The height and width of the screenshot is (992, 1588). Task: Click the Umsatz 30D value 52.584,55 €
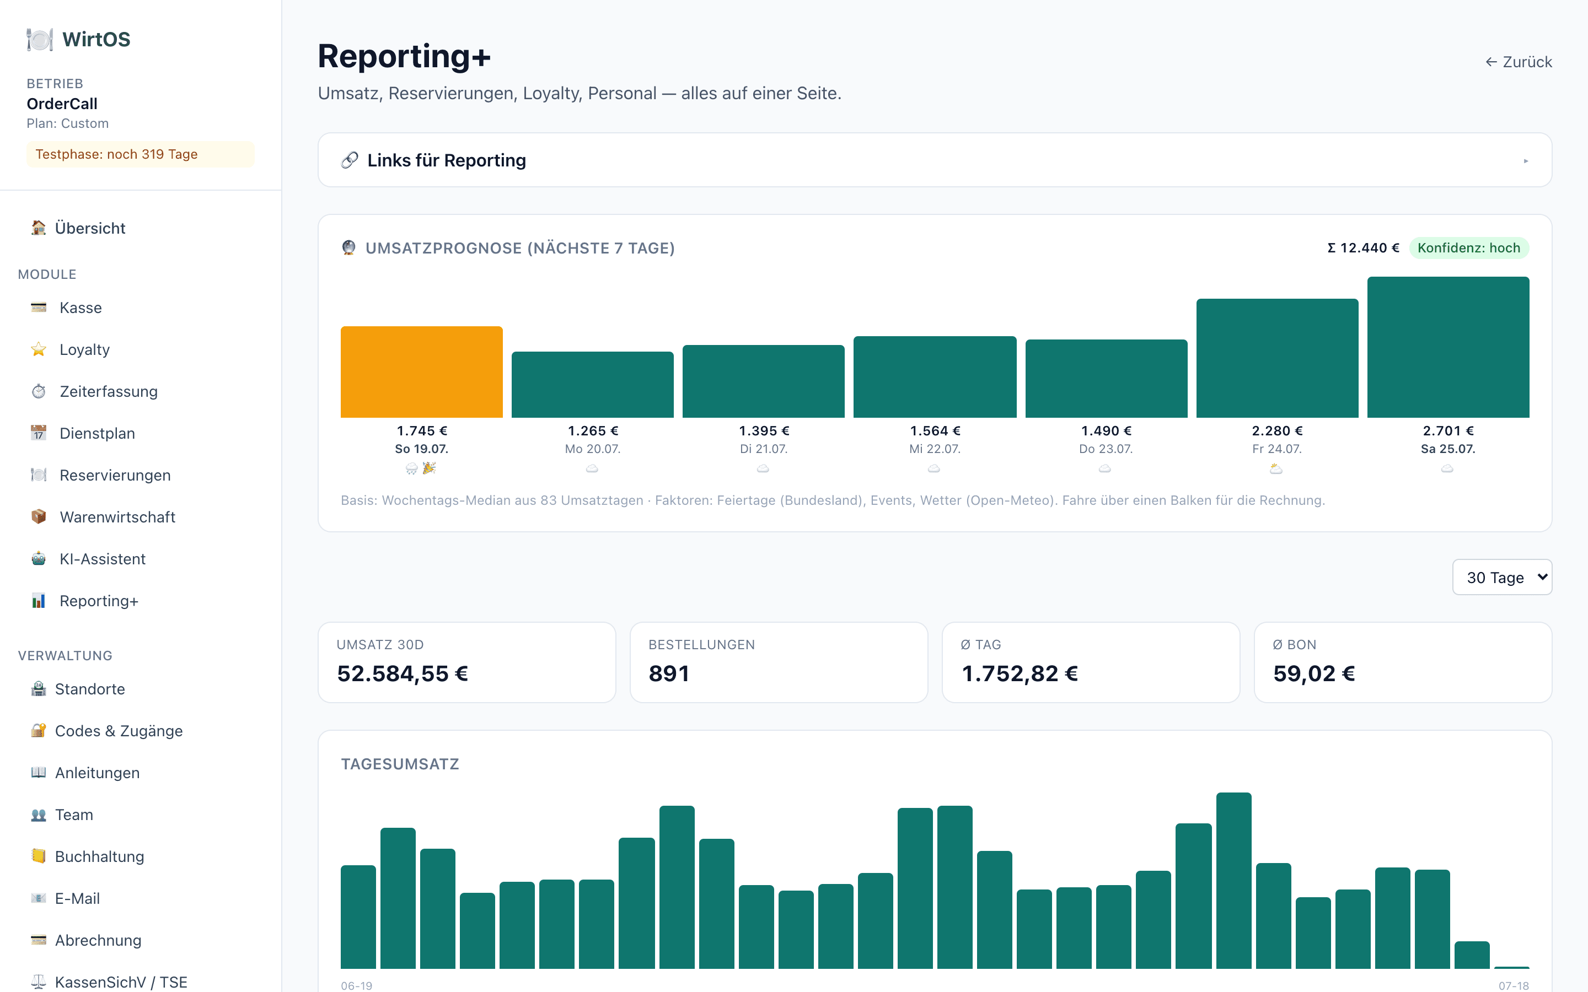[403, 674]
